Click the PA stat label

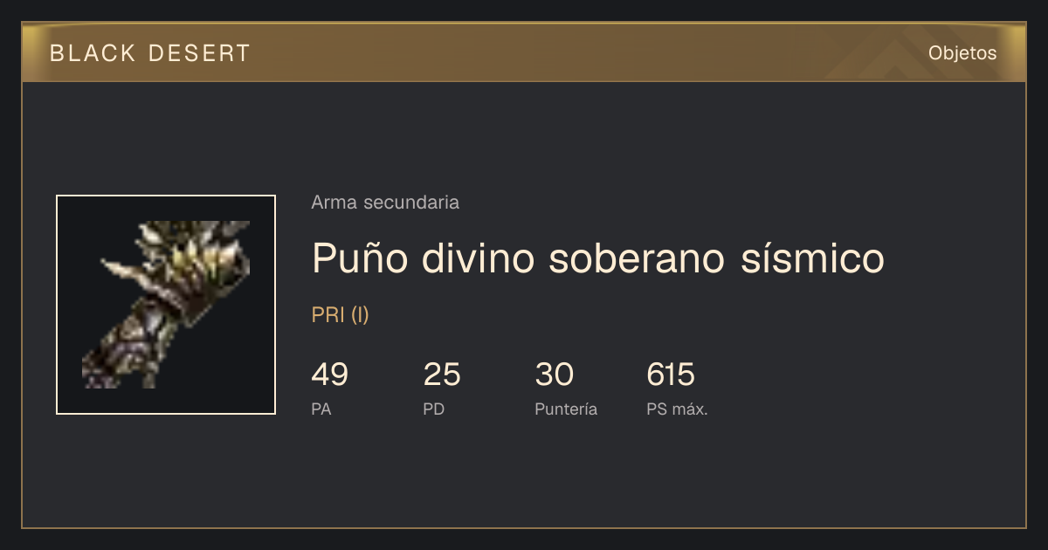coord(321,409)
